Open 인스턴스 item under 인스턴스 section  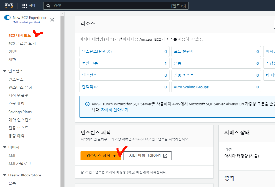[x=16, y=79]
